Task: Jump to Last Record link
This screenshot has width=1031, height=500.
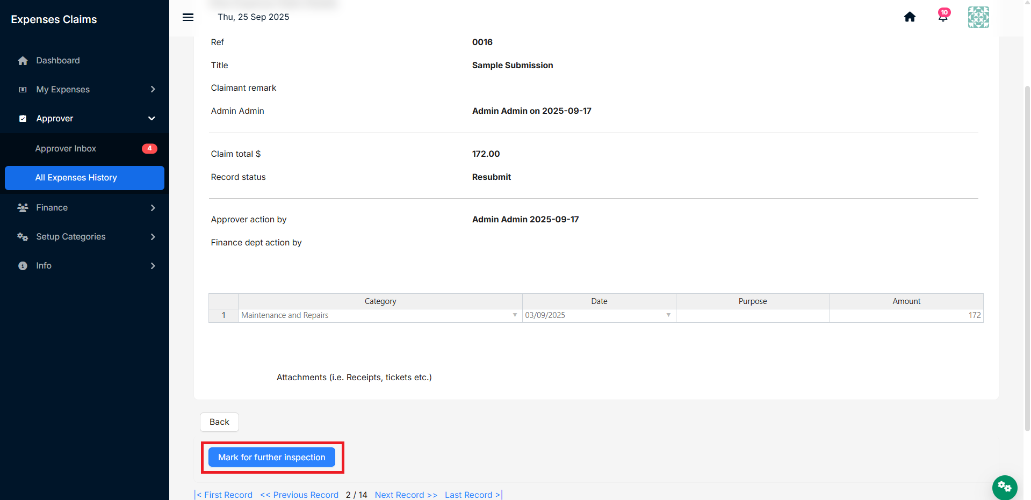Action: (473, 495)
